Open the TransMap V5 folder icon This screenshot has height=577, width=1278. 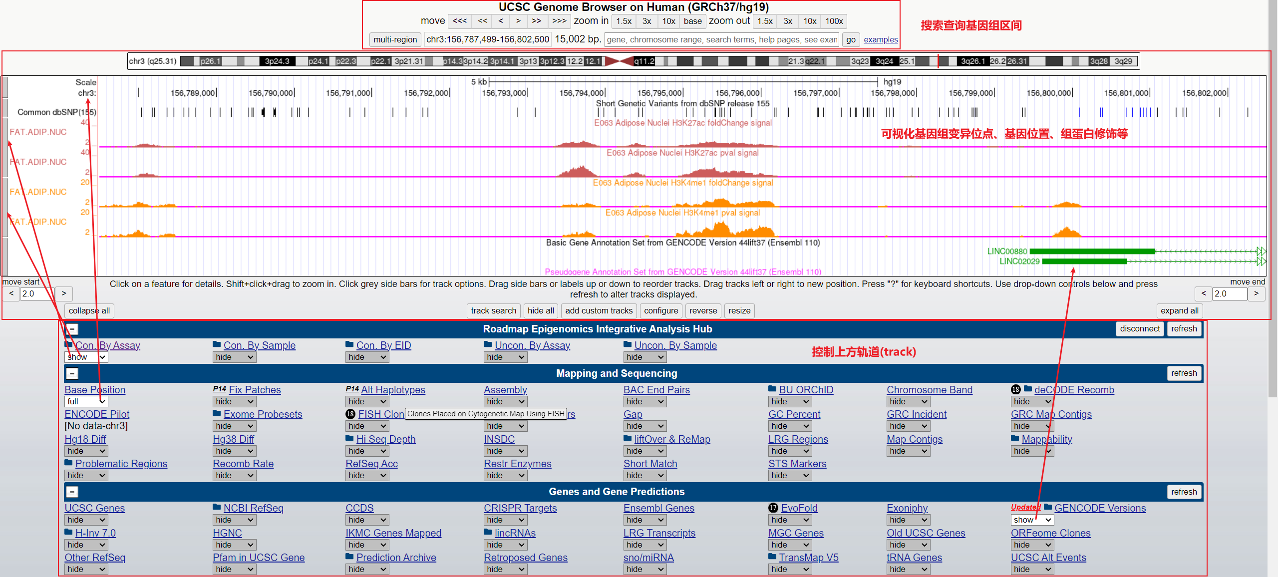coord(773,557)
